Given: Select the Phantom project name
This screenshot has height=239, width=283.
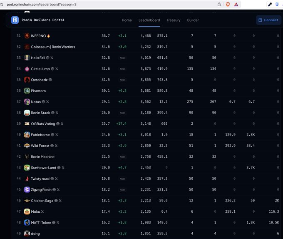Looking at the screenshot, I should [38, 91].
